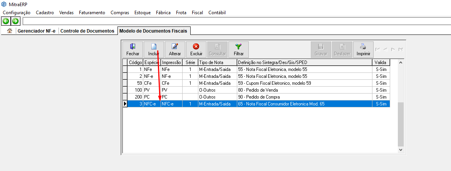
Task: Open the Fiscal menu
Action: click(197, 13)
